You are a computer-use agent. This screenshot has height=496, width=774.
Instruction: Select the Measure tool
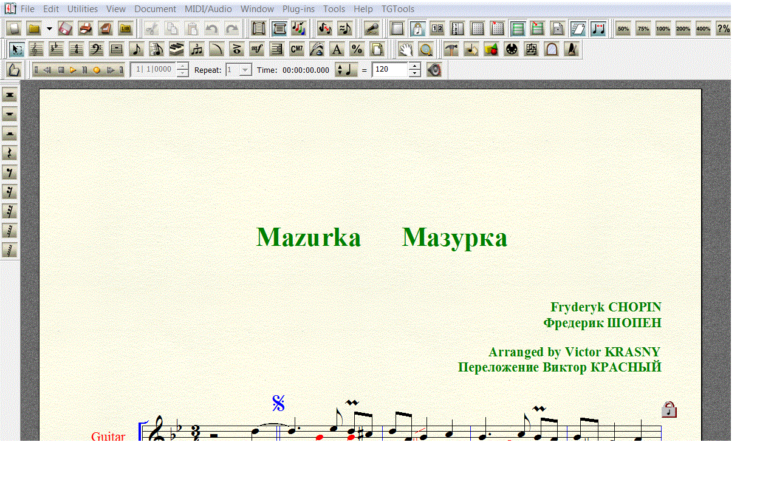click(117, 49)
